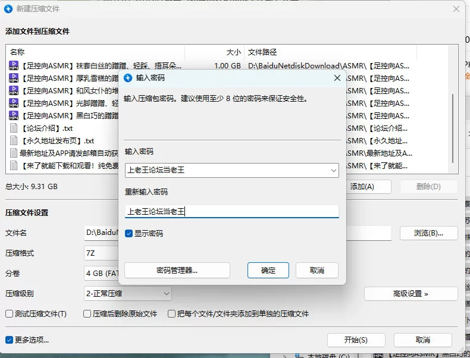Enable 测试压缩文件(T) checkbox
The width and height of the screenshot is (470, 358).
[10, 313]
